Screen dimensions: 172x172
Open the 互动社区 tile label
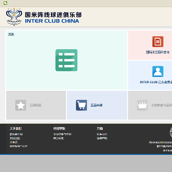pos(35,105)
